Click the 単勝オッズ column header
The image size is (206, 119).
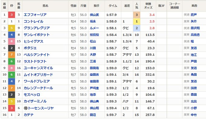(148, 6)
